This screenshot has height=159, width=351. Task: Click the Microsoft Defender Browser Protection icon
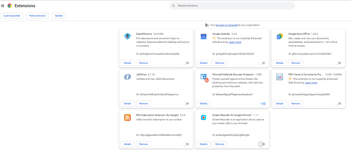(x=204, y=78)
